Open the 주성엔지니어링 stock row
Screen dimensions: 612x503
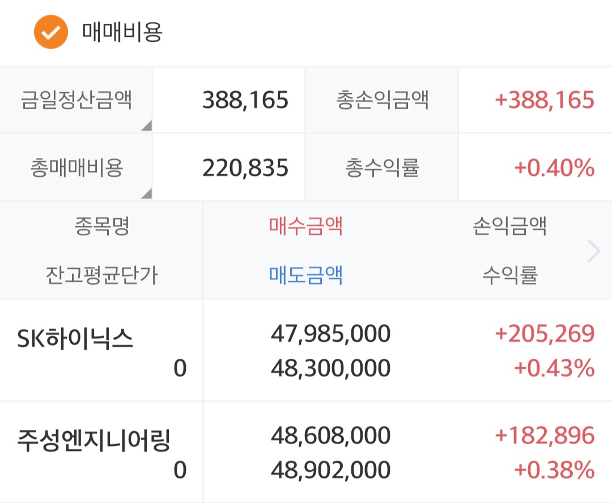coord(306,452)
